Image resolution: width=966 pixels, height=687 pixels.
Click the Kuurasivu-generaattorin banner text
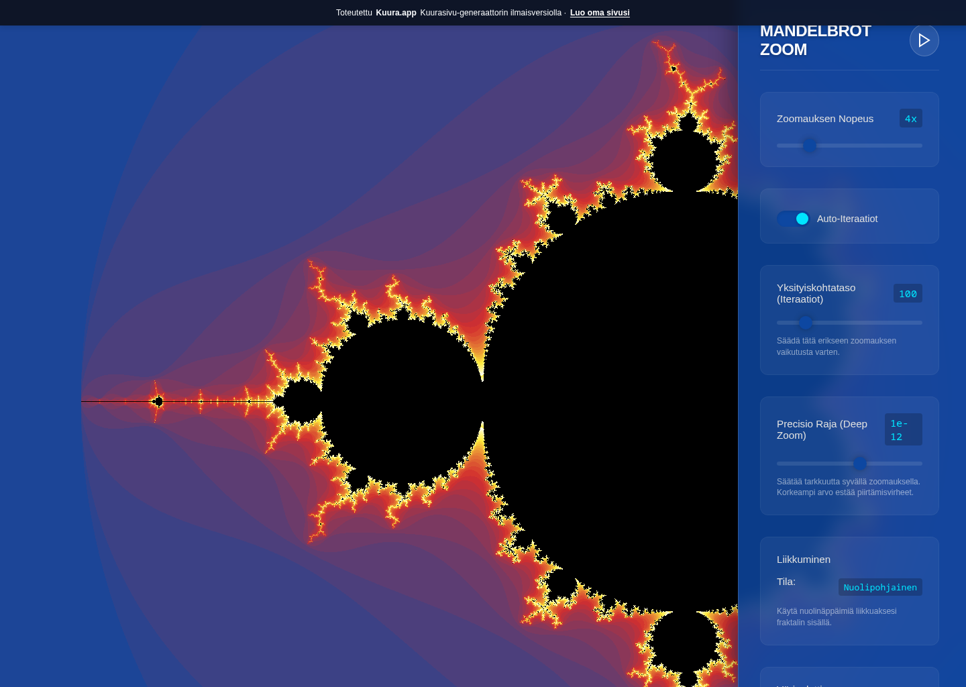pyautogui.click(x=490, y=13)
